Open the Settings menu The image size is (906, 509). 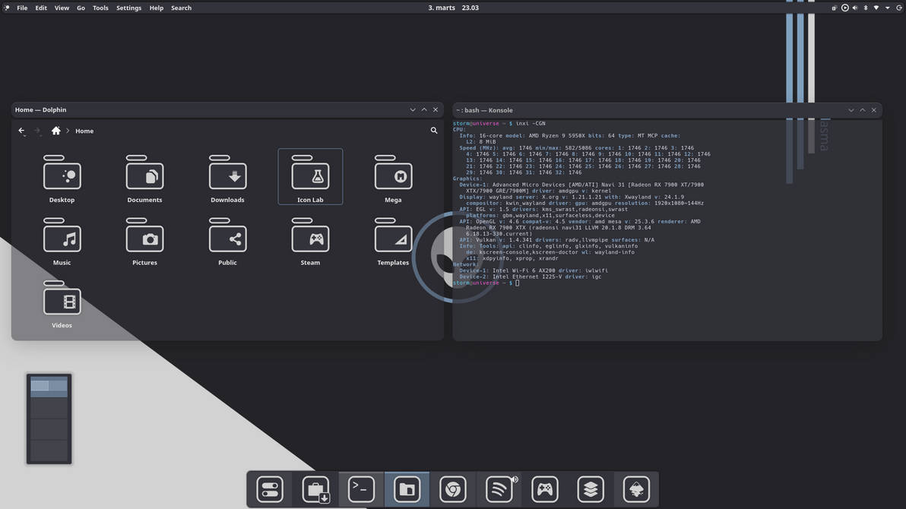[129, 8]
